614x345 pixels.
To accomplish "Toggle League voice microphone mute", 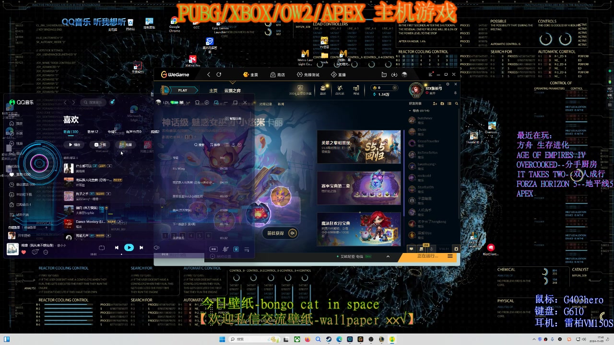I will tap(432, 249).
